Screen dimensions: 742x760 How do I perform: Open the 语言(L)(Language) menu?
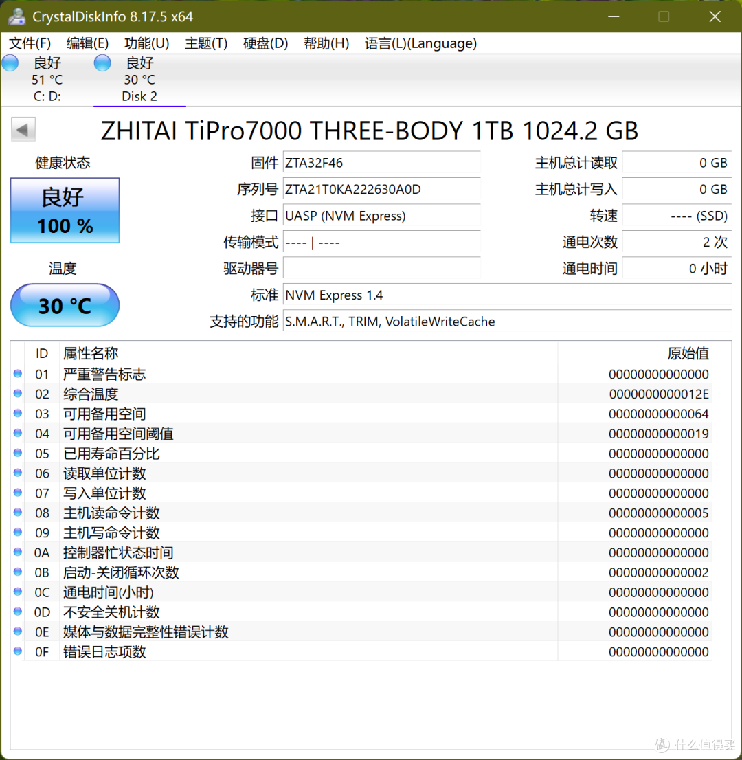click(x=420, y=43)
